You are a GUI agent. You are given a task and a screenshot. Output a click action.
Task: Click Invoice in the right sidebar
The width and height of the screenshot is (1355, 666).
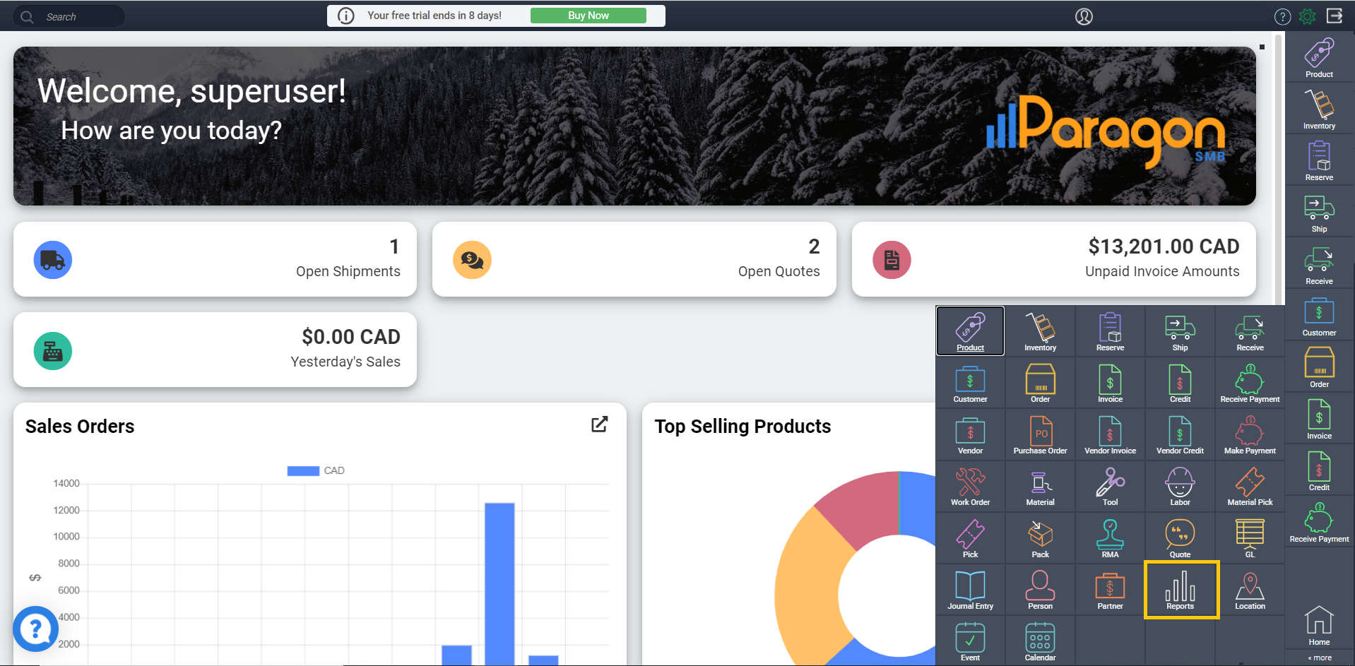1319,419
